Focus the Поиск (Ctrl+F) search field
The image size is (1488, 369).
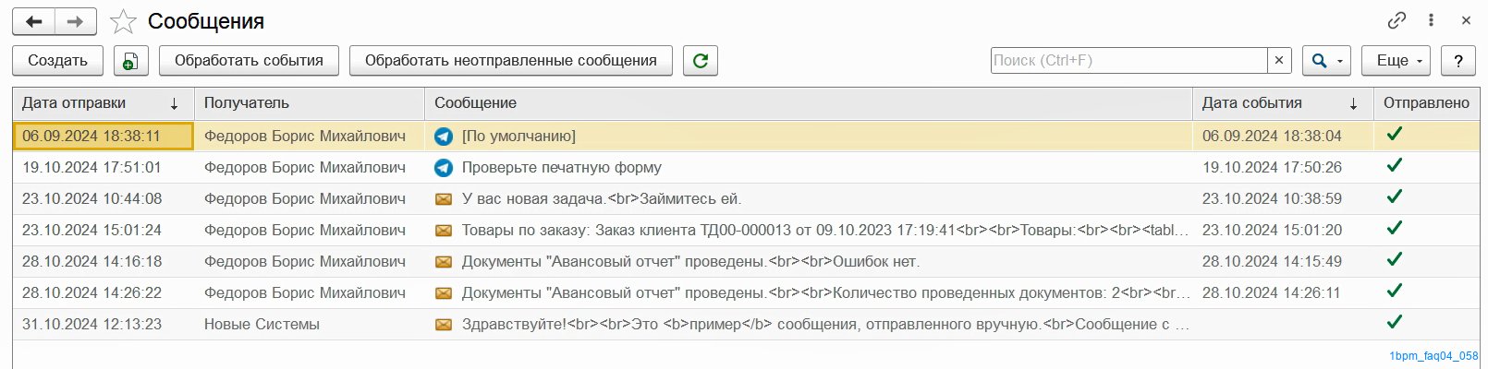(x=1128, y=61)
